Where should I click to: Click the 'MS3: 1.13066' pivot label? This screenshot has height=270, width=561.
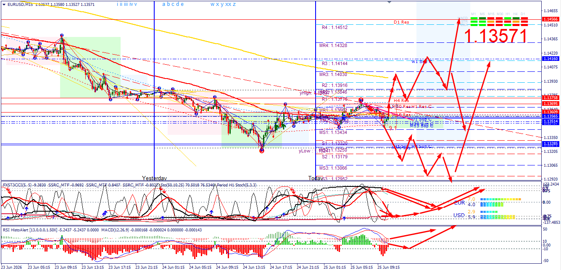point(333,168)
